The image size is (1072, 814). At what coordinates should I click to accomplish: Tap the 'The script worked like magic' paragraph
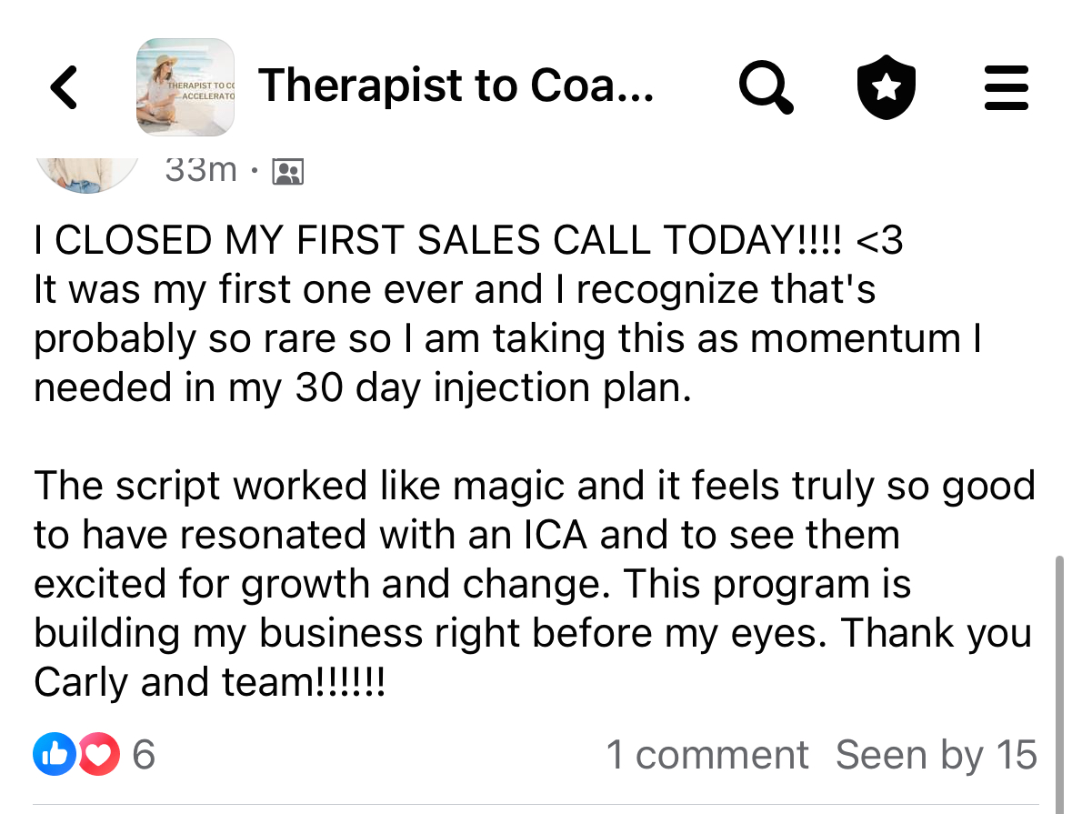click(x=534, y=486)
